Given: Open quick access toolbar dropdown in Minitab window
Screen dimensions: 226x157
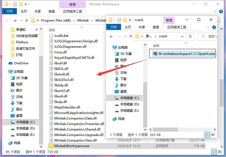Looking at the screenshot, I should coord(26,4).
